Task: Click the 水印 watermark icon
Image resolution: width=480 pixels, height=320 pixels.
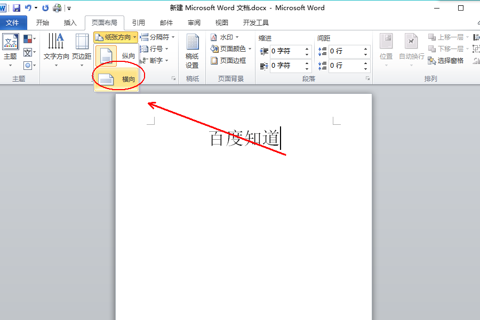Action: (214, 37)
